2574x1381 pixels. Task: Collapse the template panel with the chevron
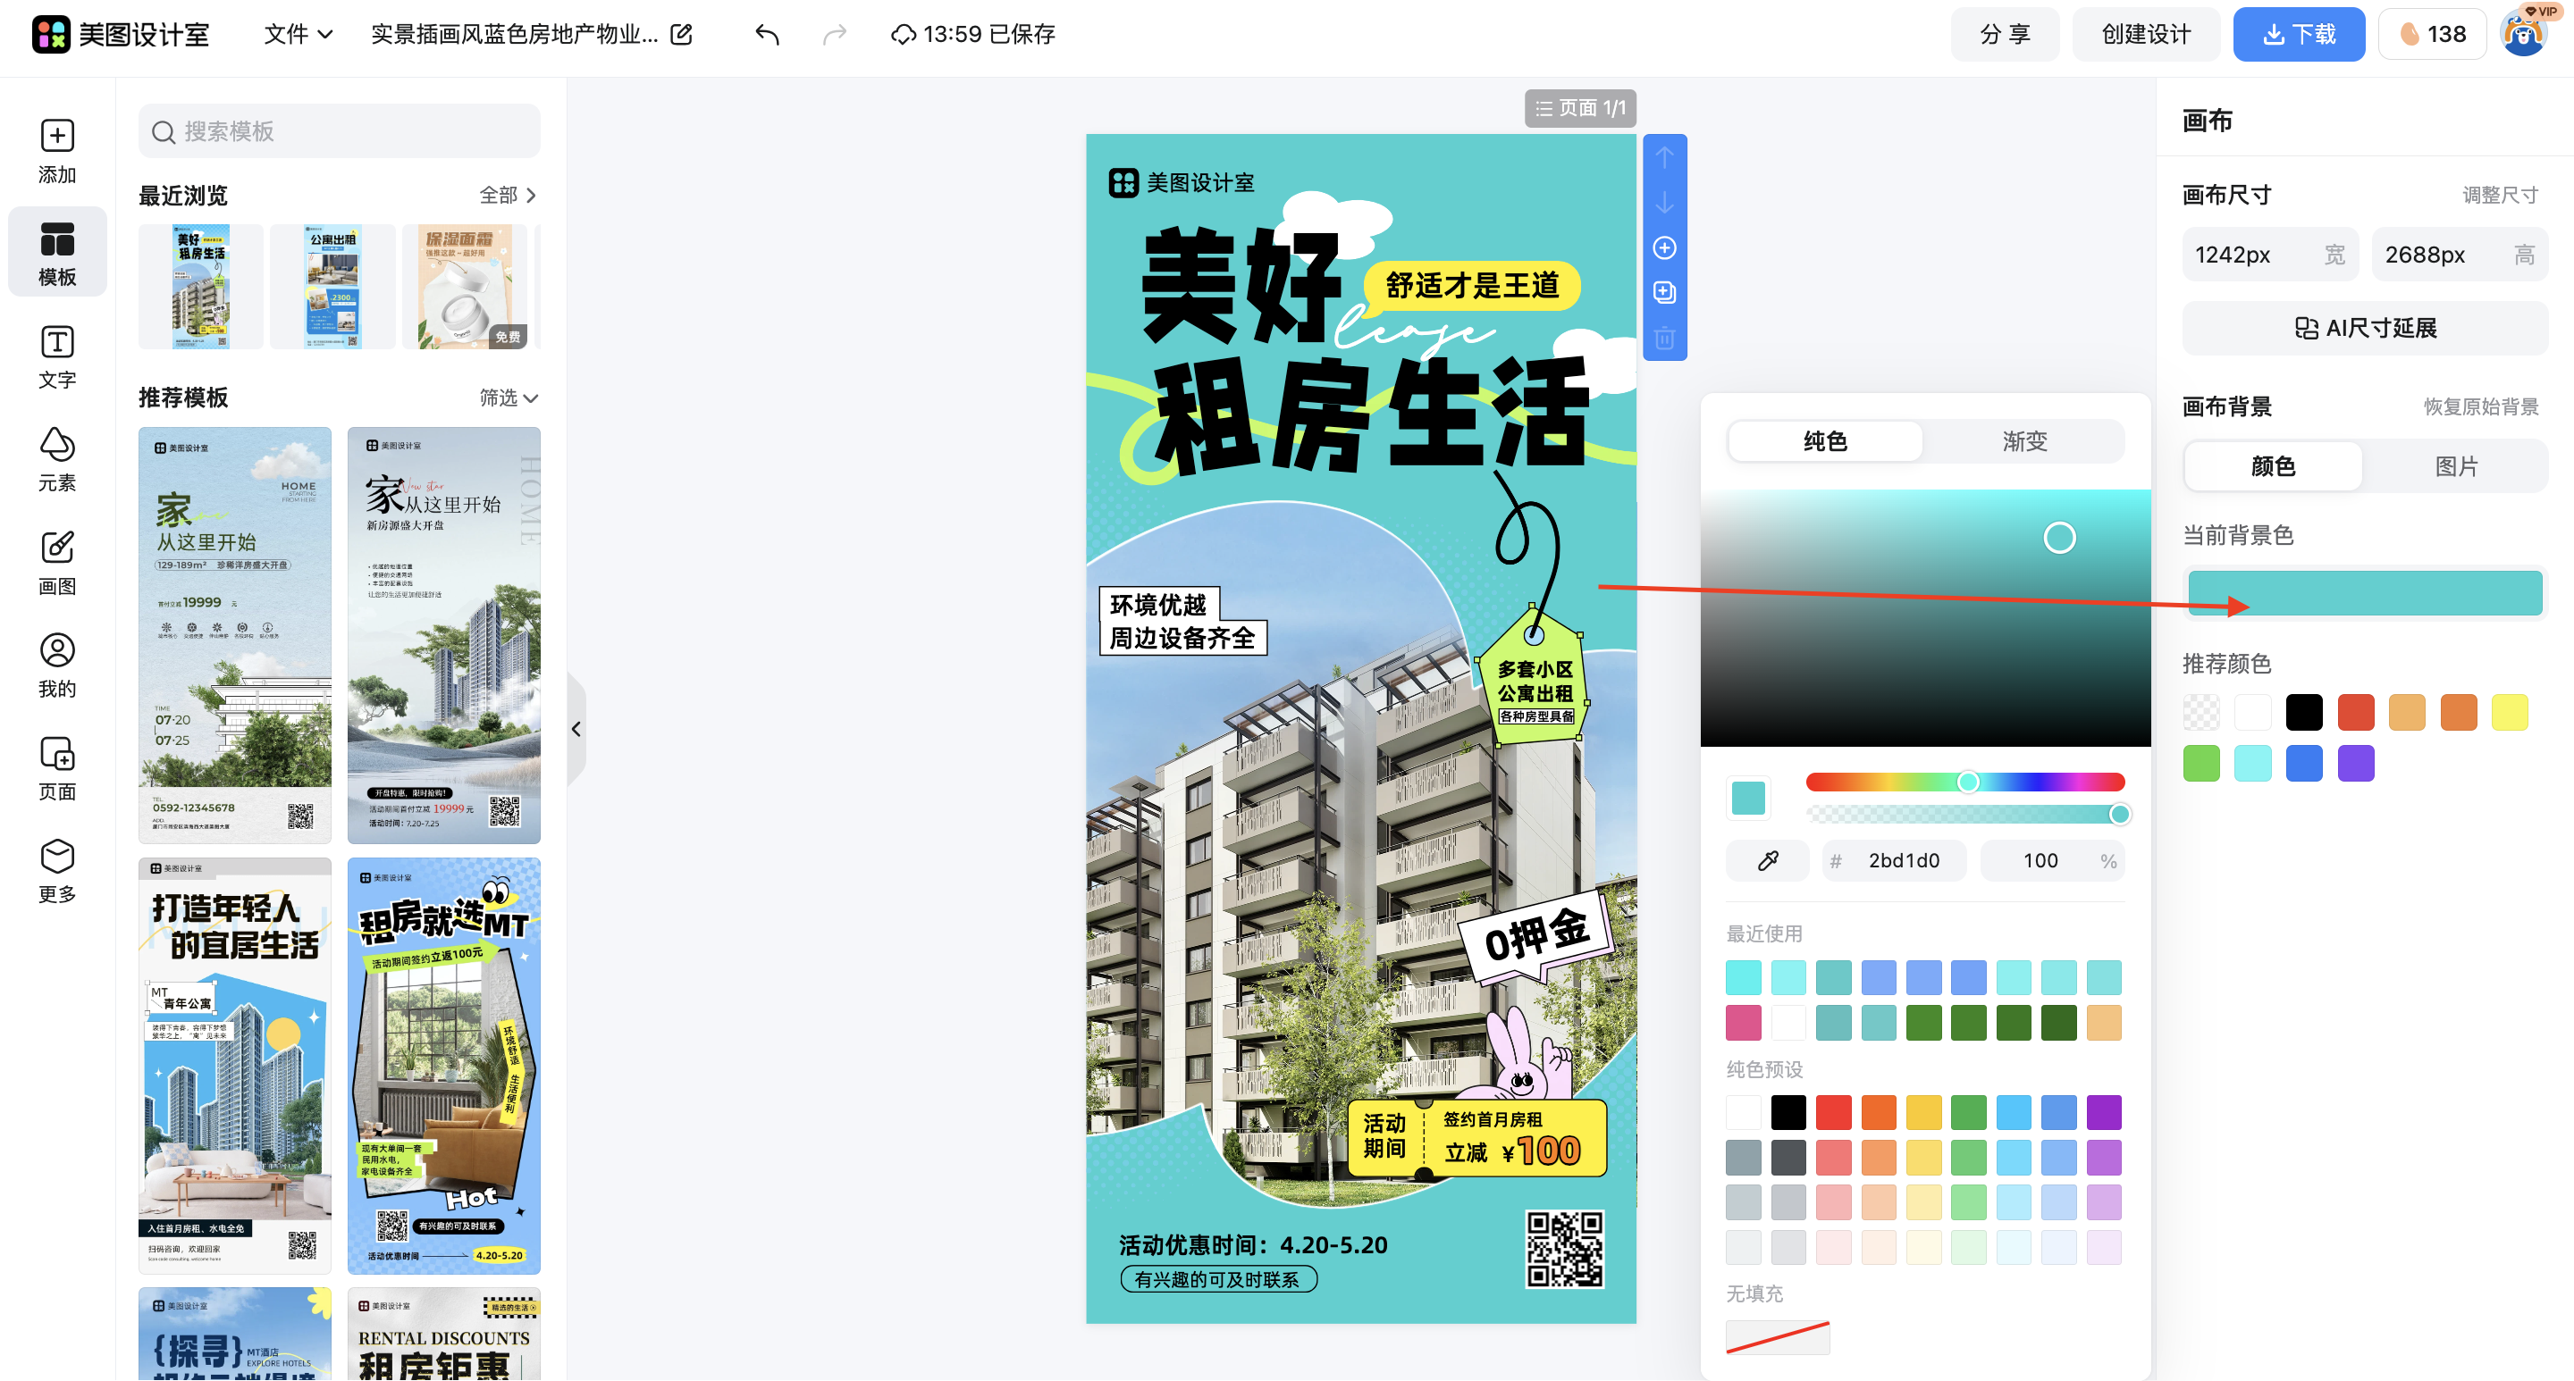(577, 729)
